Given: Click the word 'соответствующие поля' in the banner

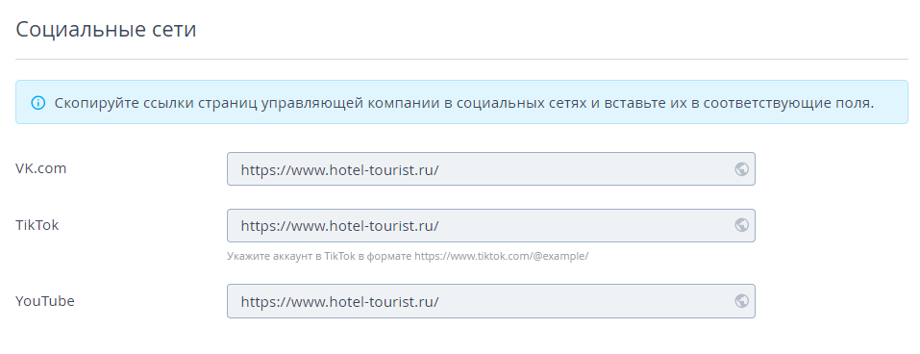Looking at the screenshot, I should coord(788,103).
